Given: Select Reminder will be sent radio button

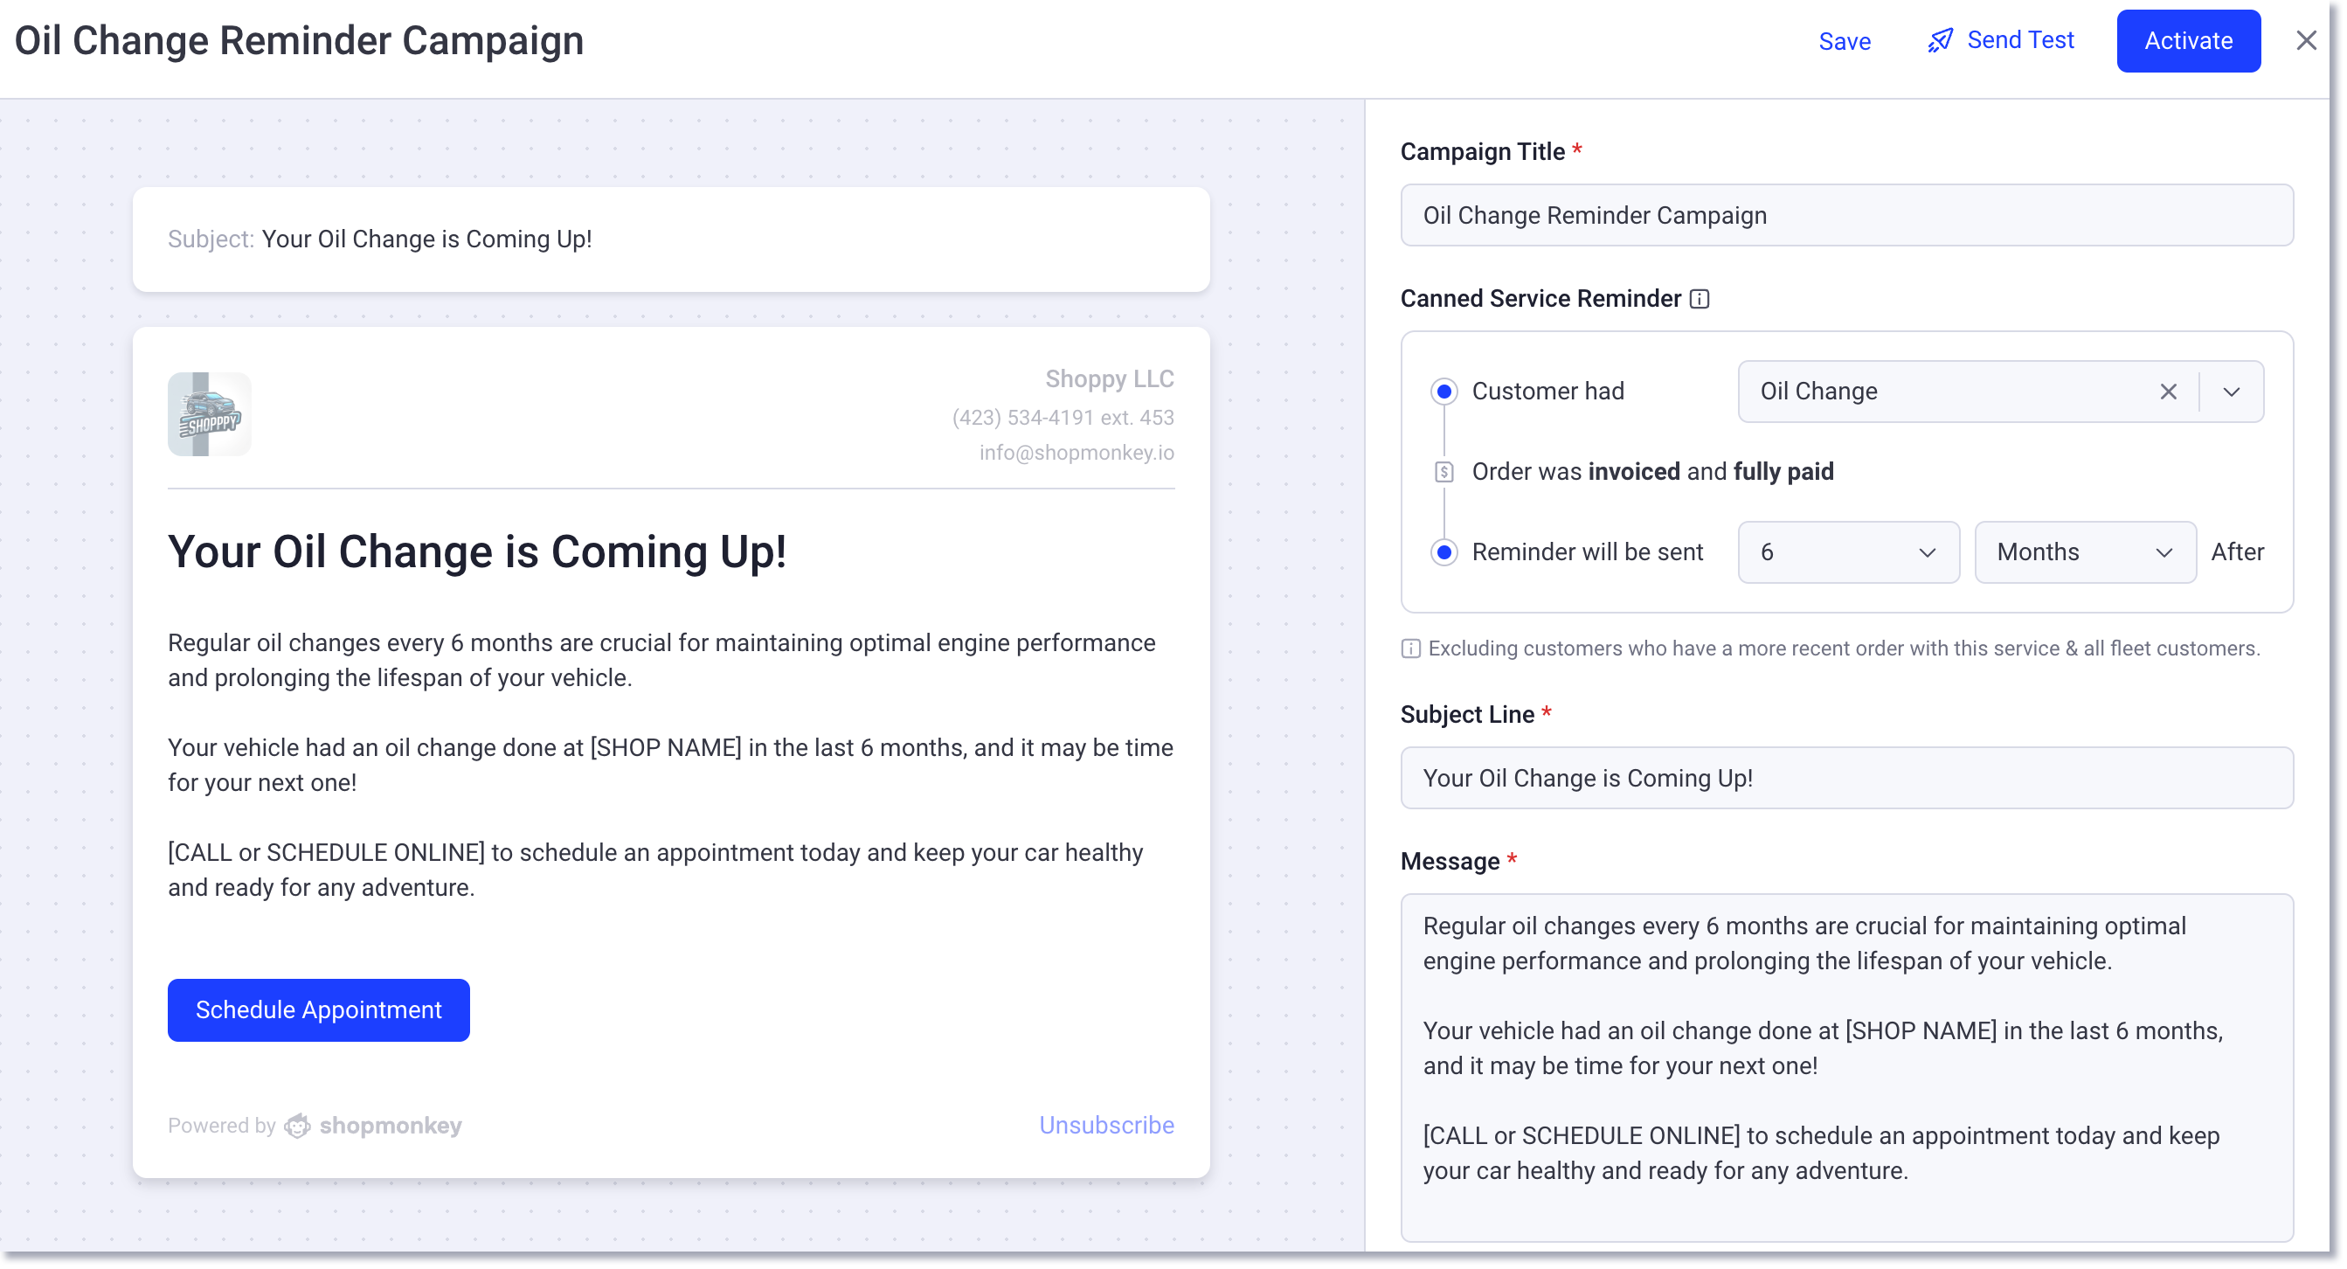Looking at the screenshot, I should (1444, 553).
